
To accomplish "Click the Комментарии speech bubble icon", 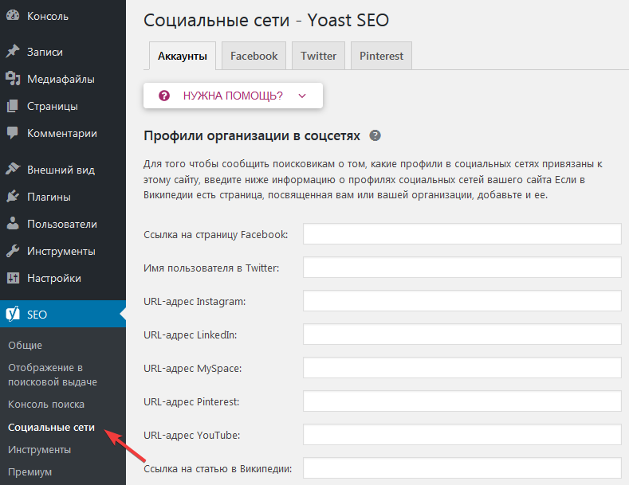I will coord(13,133).
